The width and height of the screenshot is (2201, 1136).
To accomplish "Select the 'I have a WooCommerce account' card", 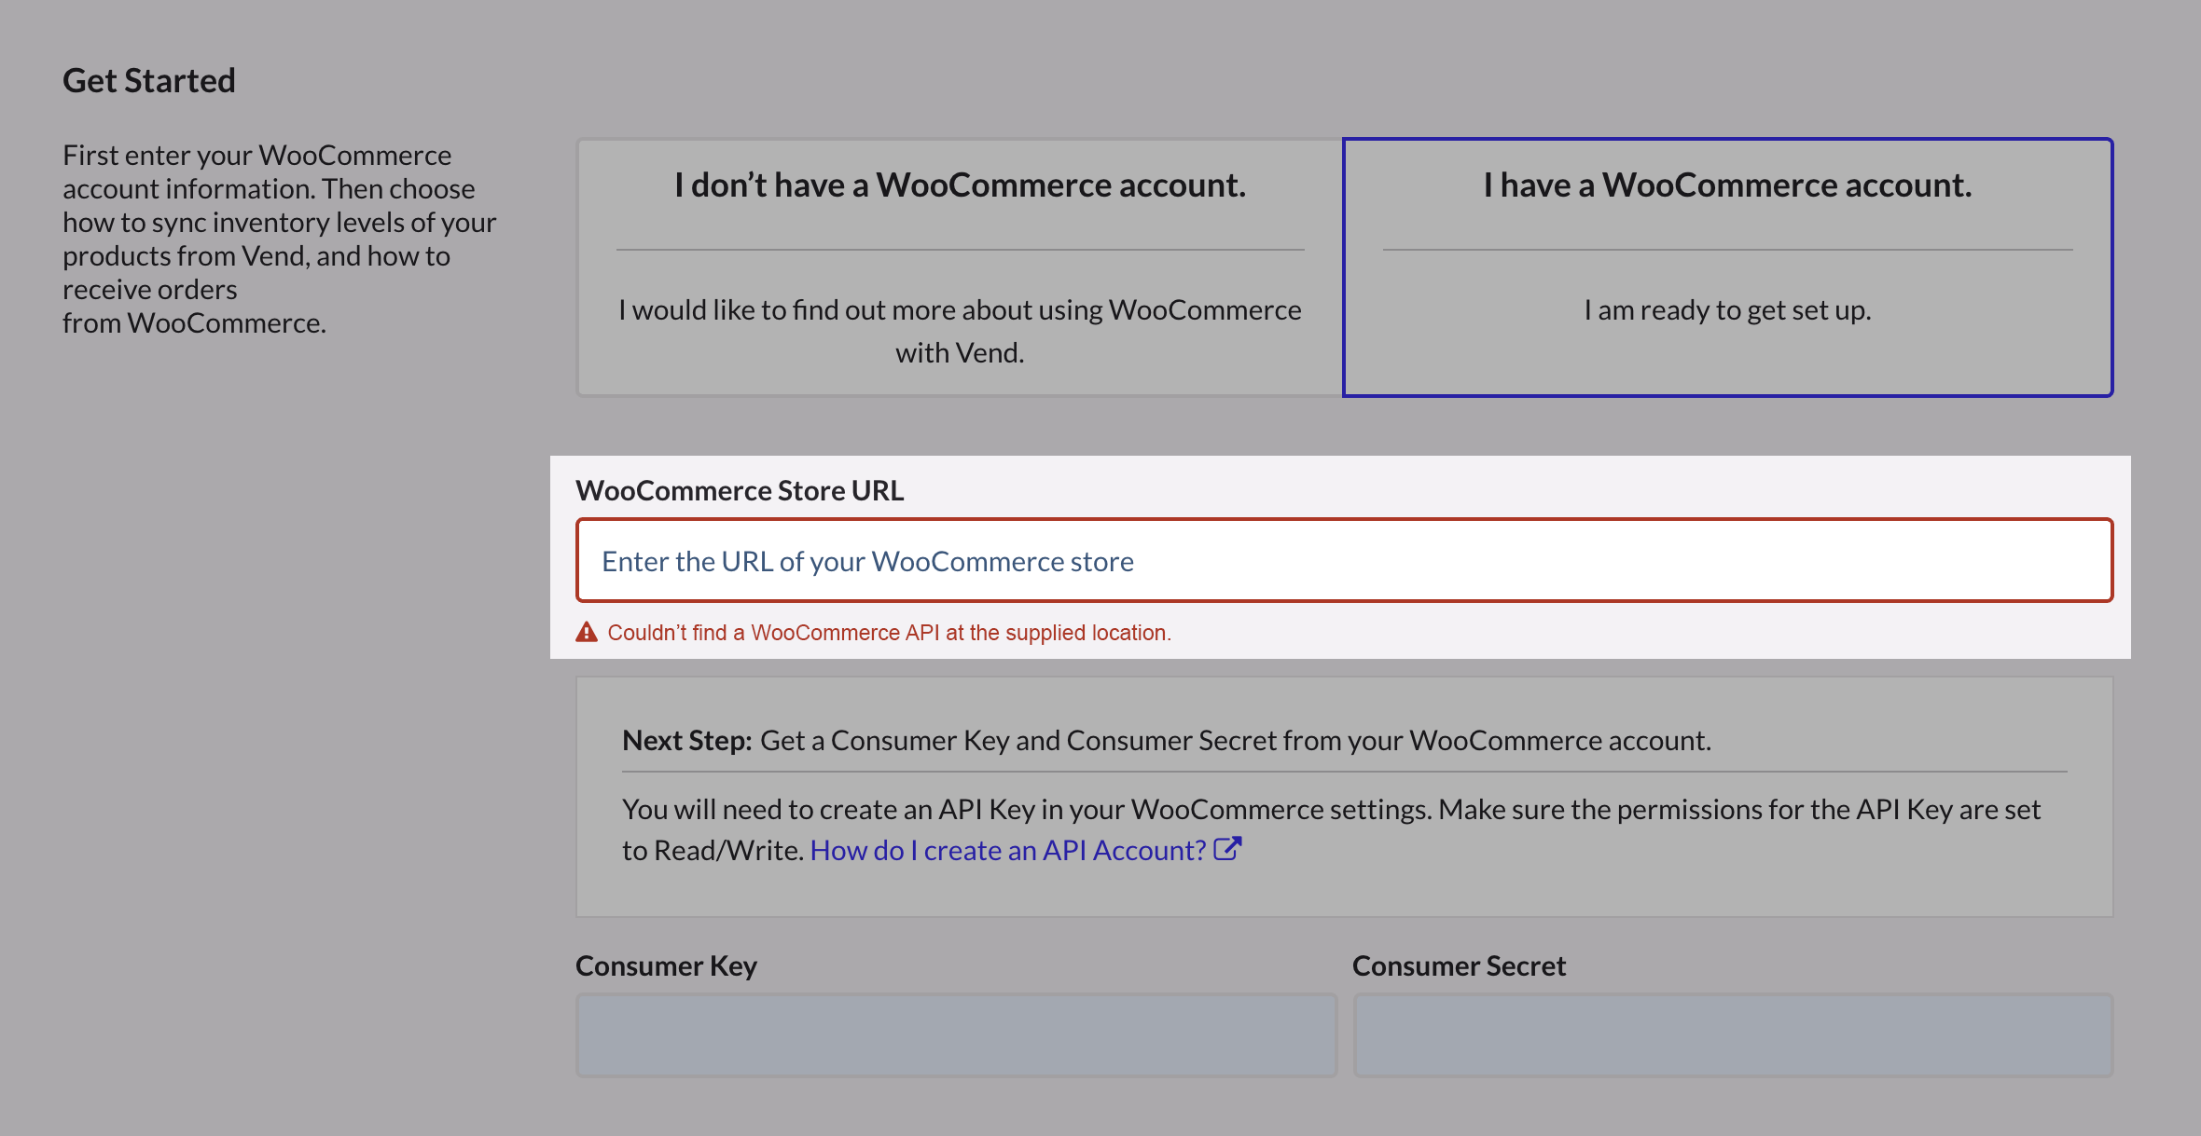I will (1727, 267).
